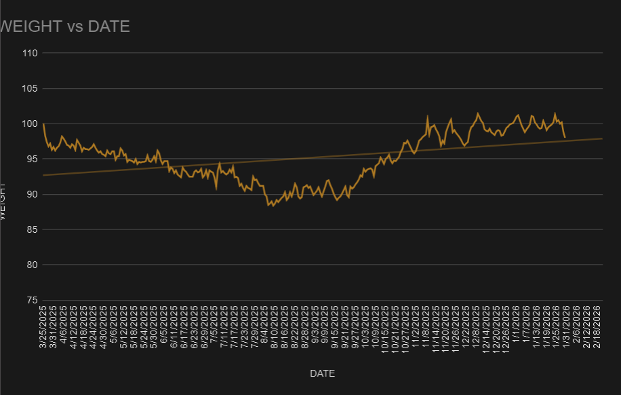This screenshot has height=395, width=621.
Task: Select the 12/26/2025 date label
Action: pos(506,328)
